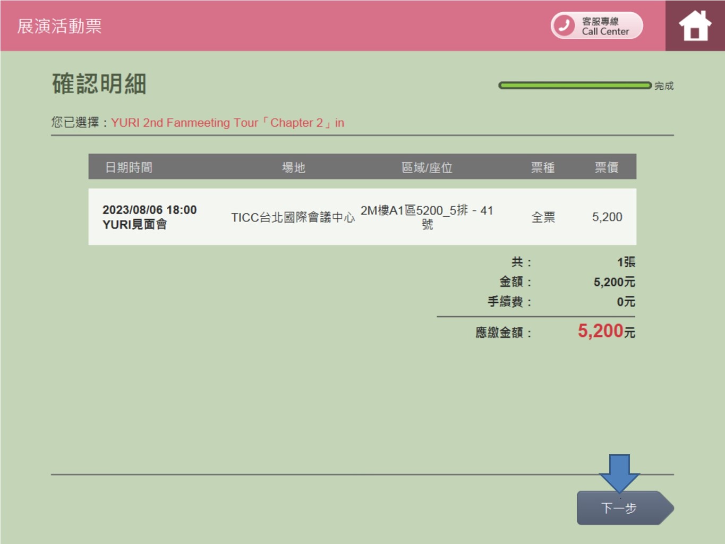Click the 0元 handling fee value
The width and height of the screenshot is (725, 544).
[626, 302]
